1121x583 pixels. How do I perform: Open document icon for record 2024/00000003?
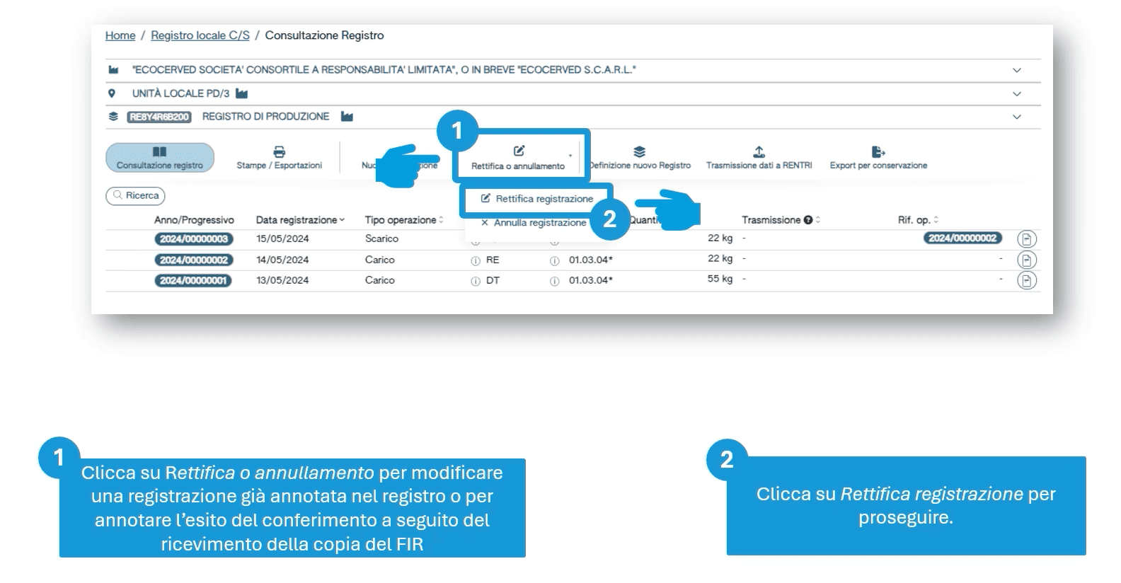point(1026,239)
